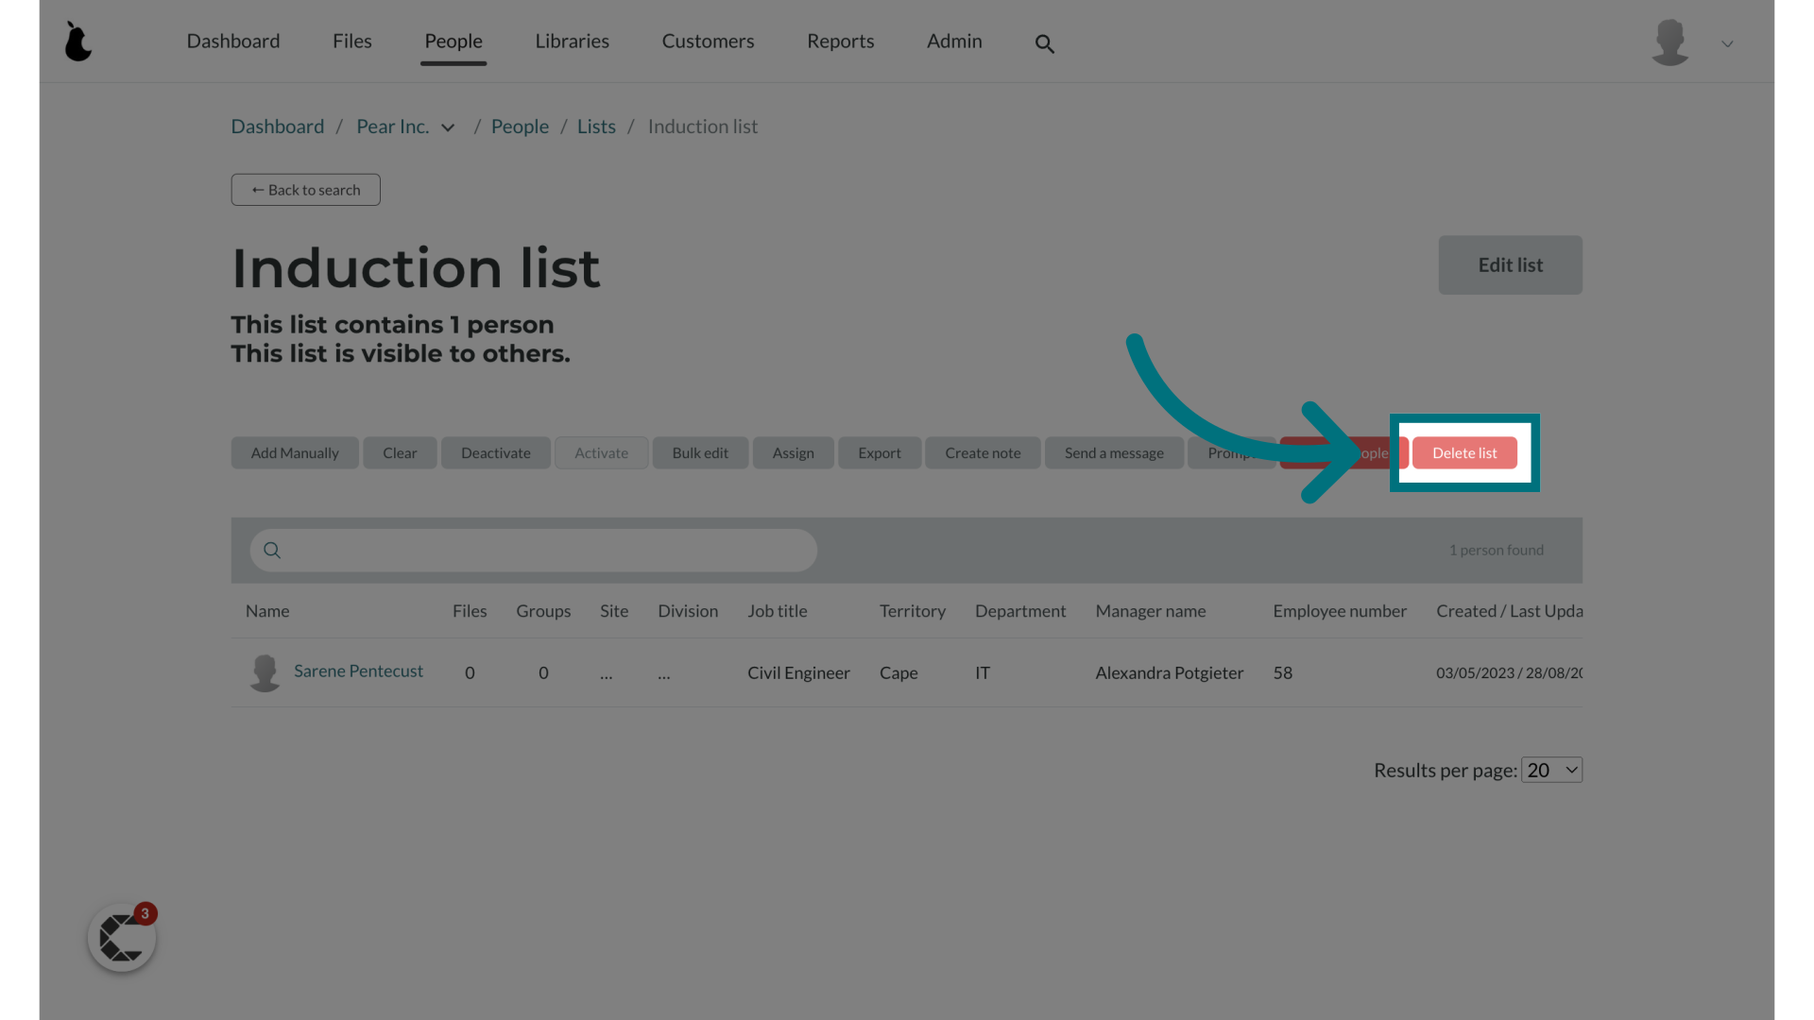Click Alexandra Potgieter manager cell

click(1170, 672)
